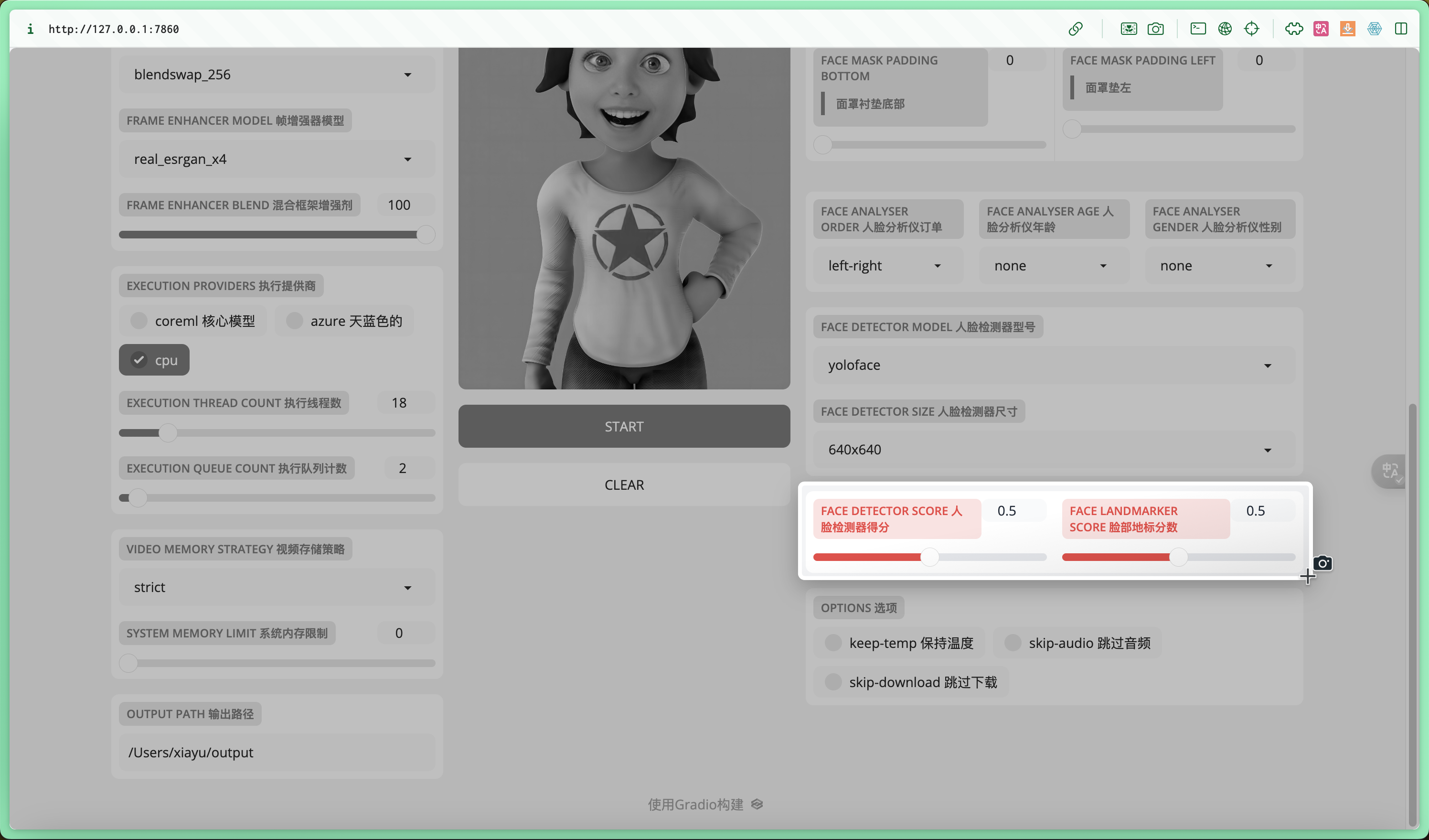
Task: Toggle the split view sidebar icon
Action: (x=1401, y=29)
